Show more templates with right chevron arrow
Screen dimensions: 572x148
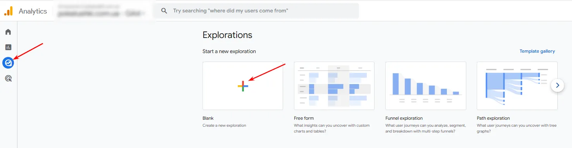[557, 85]
